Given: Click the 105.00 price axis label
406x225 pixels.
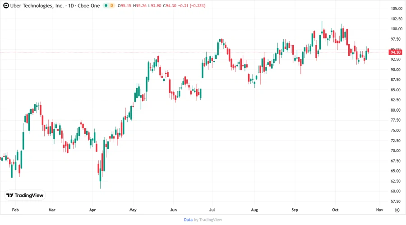Looking at the screenshot, I should 397,9.
